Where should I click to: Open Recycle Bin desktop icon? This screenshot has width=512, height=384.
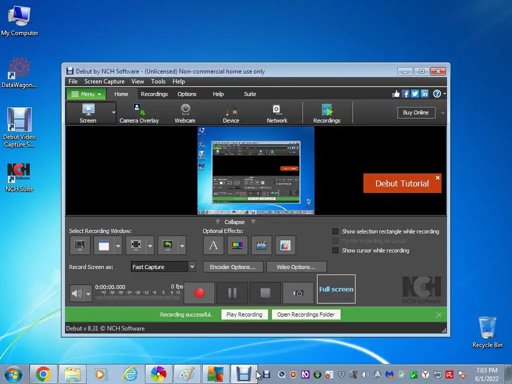click(x=487, y=332)
